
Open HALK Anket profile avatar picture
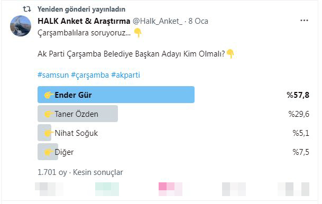click(x=21, y=26)
